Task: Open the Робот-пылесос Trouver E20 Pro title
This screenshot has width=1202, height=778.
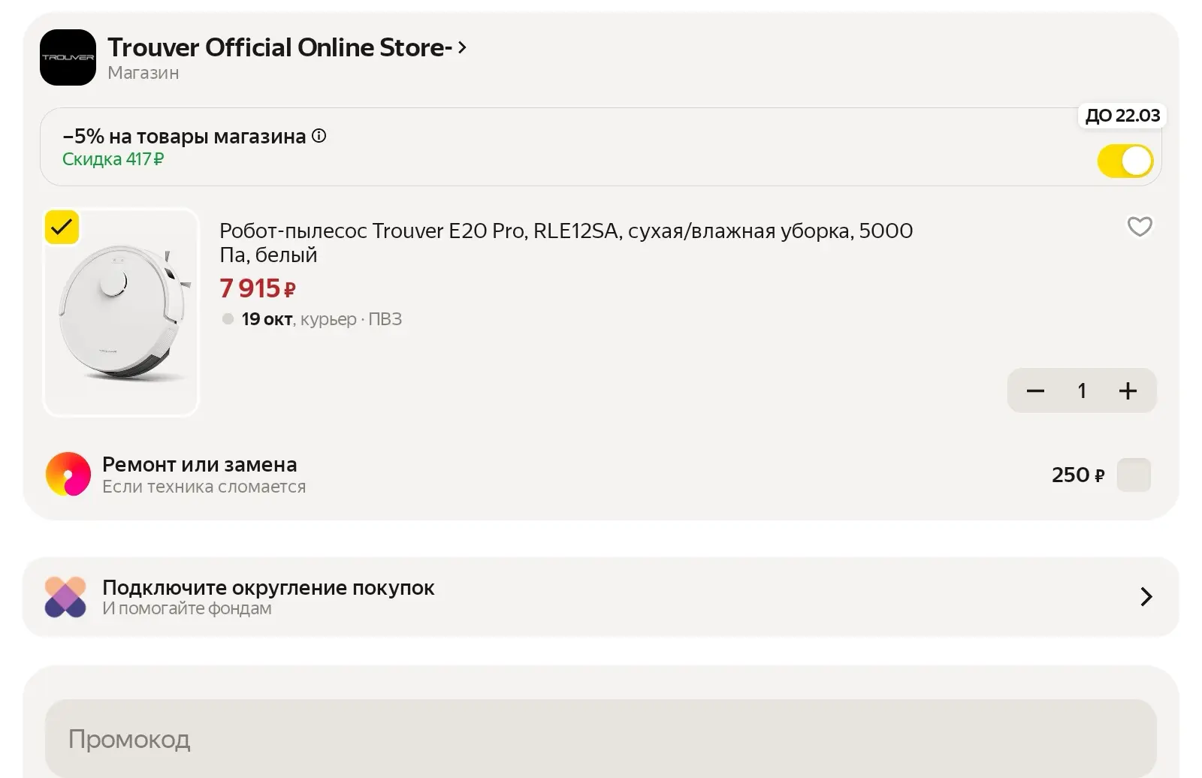Action: [566, 243]
